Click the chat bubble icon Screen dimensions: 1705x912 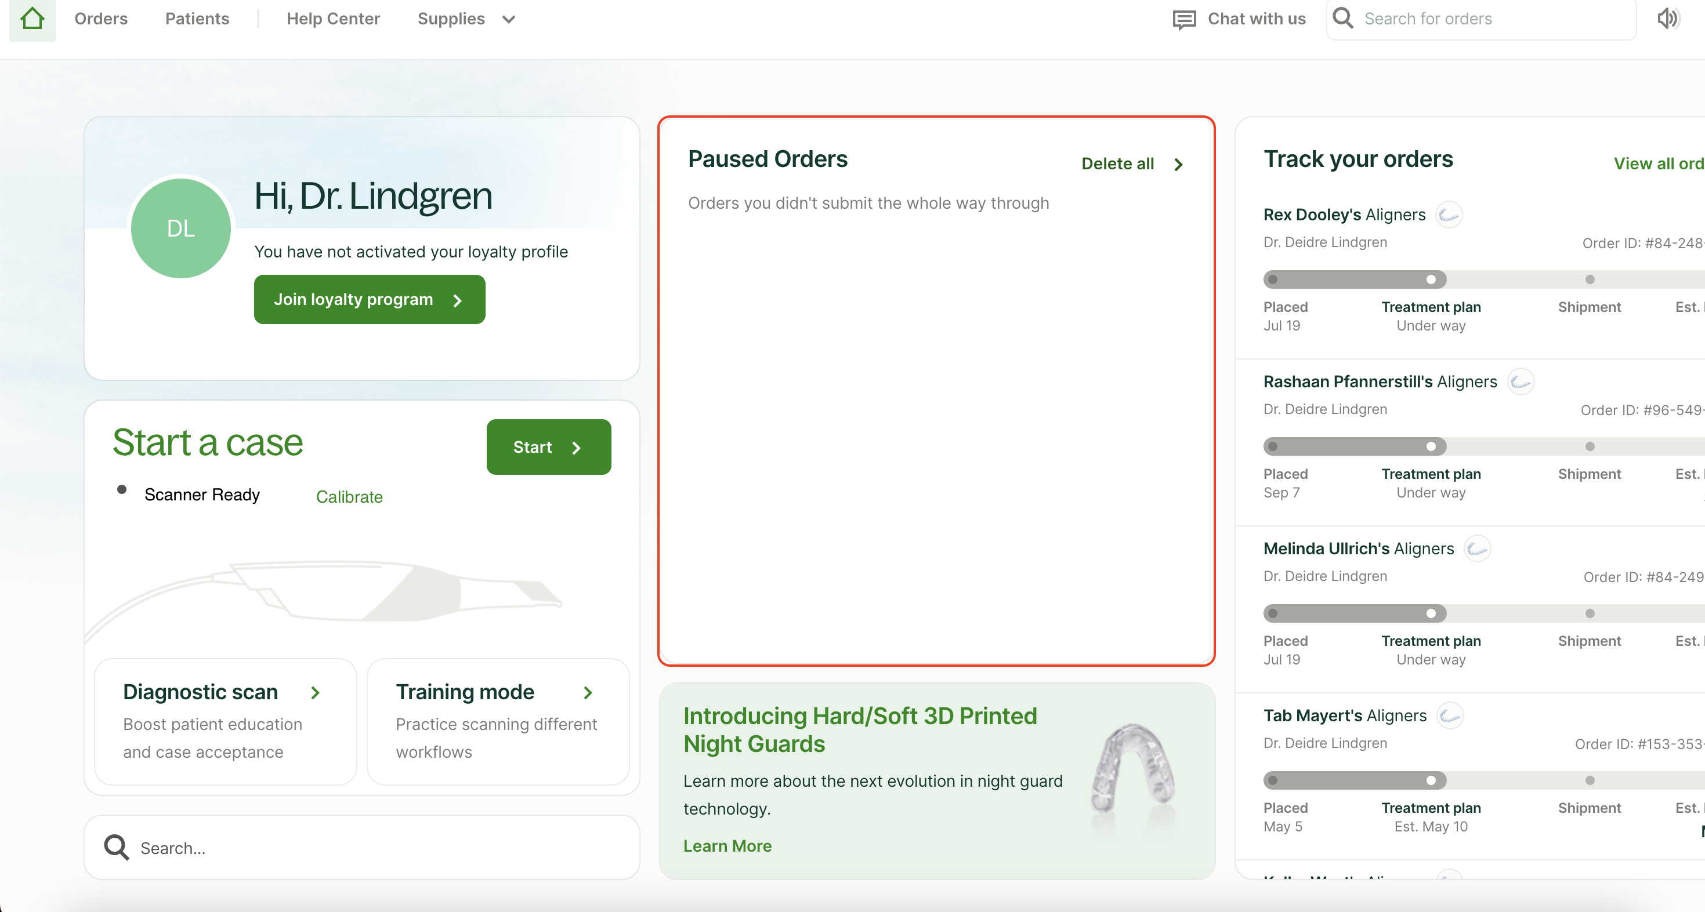[1184, 19]
